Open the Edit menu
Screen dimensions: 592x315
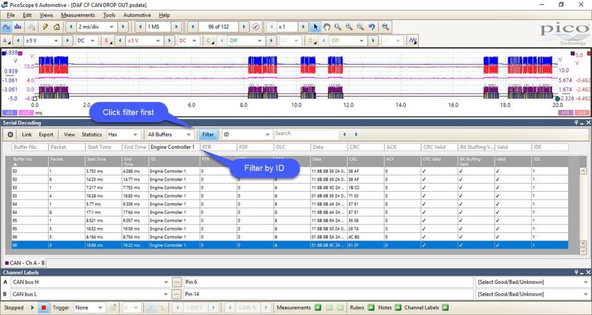pos(27,15)
